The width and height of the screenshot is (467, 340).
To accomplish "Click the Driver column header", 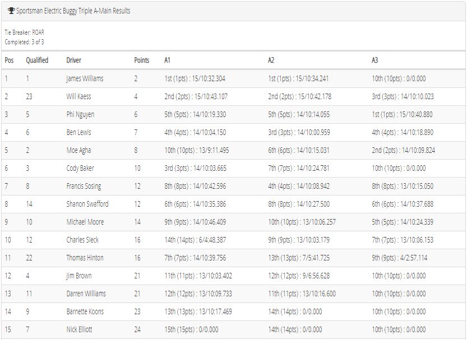I will 73,60.
